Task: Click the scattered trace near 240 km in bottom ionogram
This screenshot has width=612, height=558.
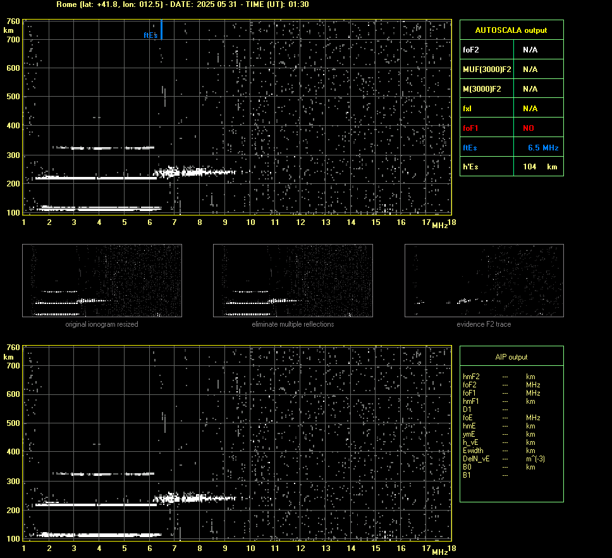Action: 195,498
